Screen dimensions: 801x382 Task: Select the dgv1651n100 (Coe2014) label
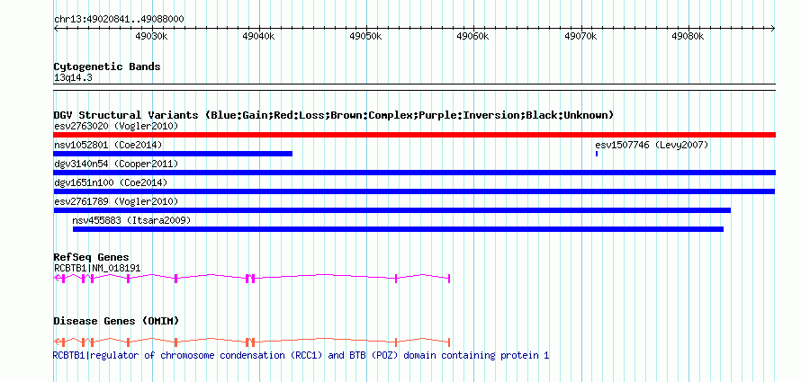(x=111, y=182)
